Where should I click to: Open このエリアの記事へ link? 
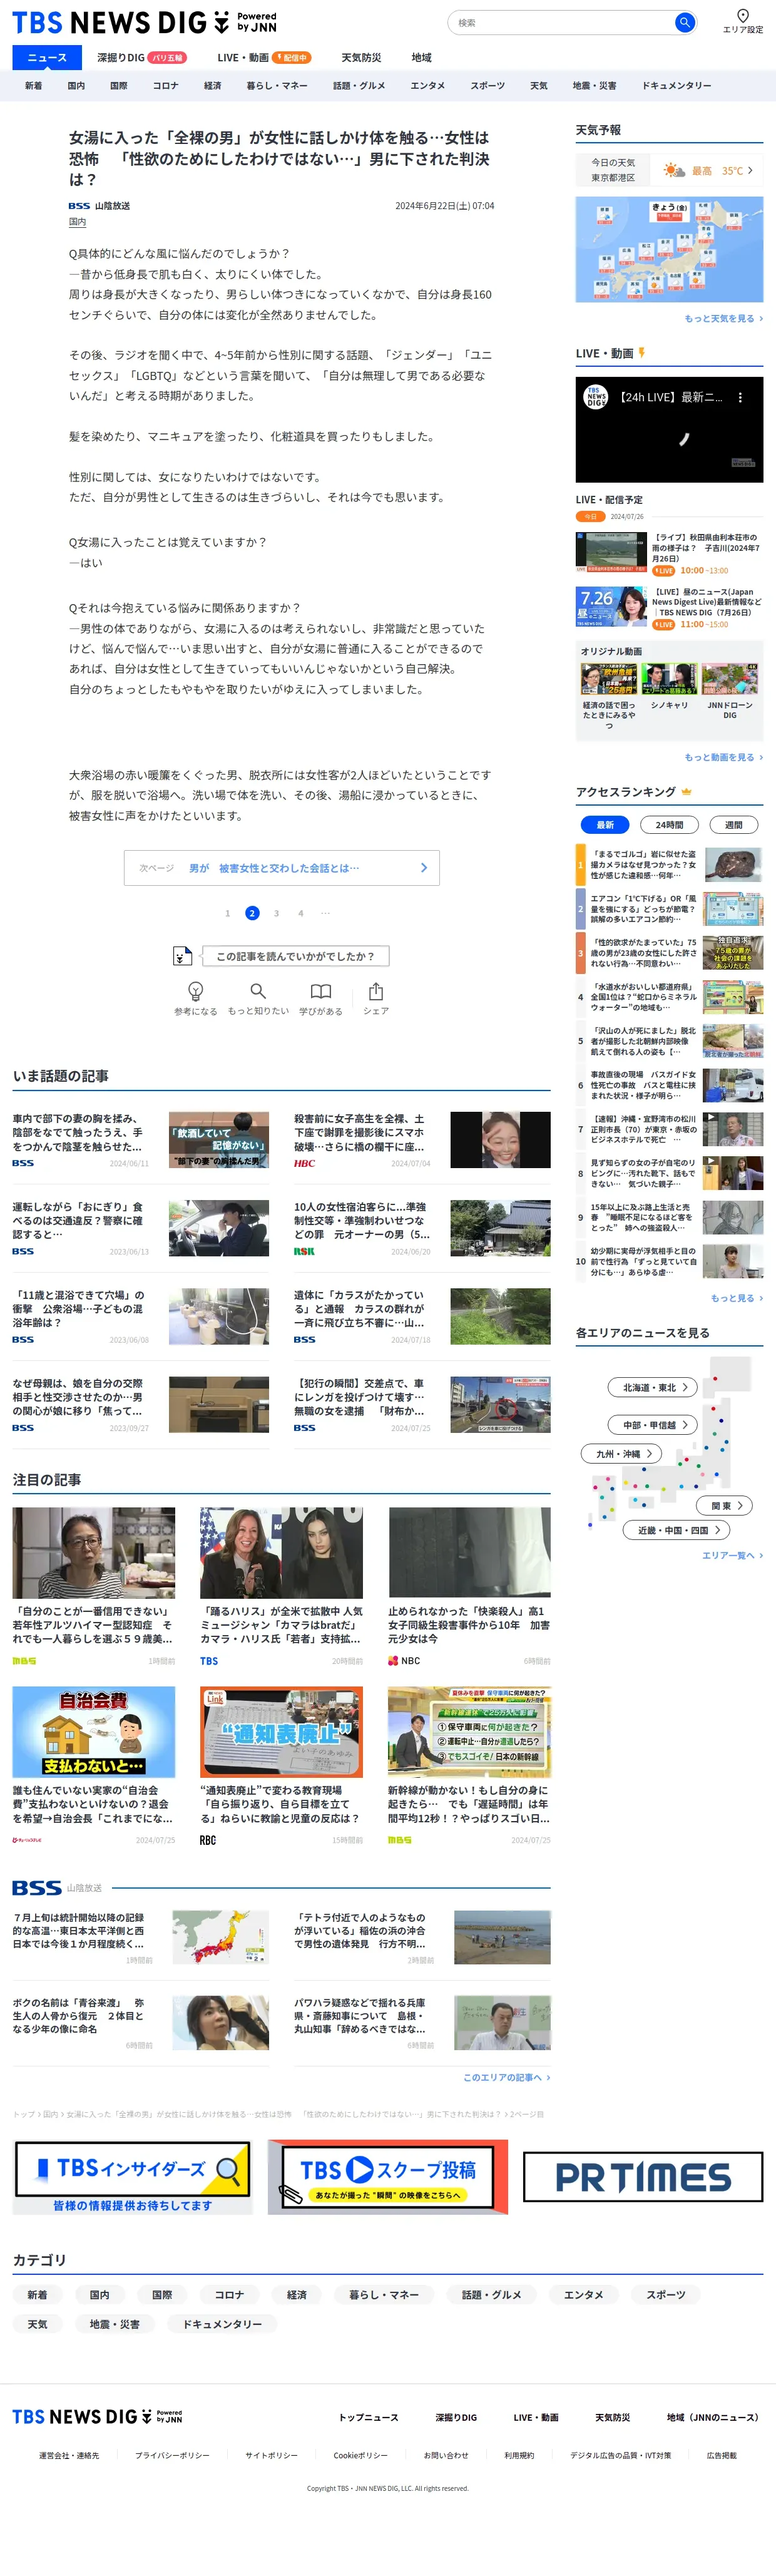tap(506, 2077)
